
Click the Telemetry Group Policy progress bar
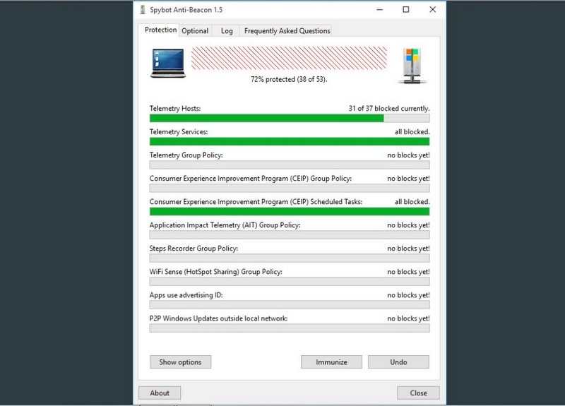pyautogui.click(x=290, y=165)
